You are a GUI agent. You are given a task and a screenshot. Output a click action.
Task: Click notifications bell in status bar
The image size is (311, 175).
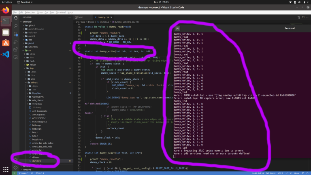click(307, 173)
